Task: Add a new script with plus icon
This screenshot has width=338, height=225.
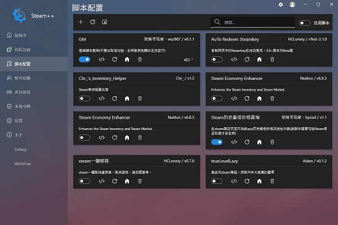Action: [x=81, y=22]
